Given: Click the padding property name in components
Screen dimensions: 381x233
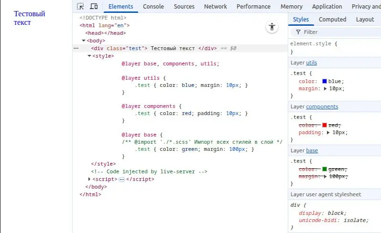Looking at the screenshot, I should tap(310, 133).
